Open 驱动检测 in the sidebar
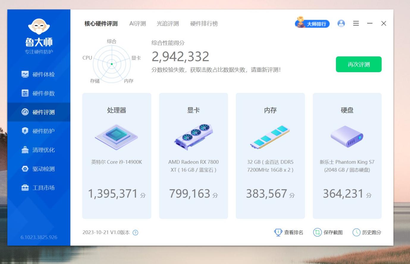 click(x=39, y=169)
